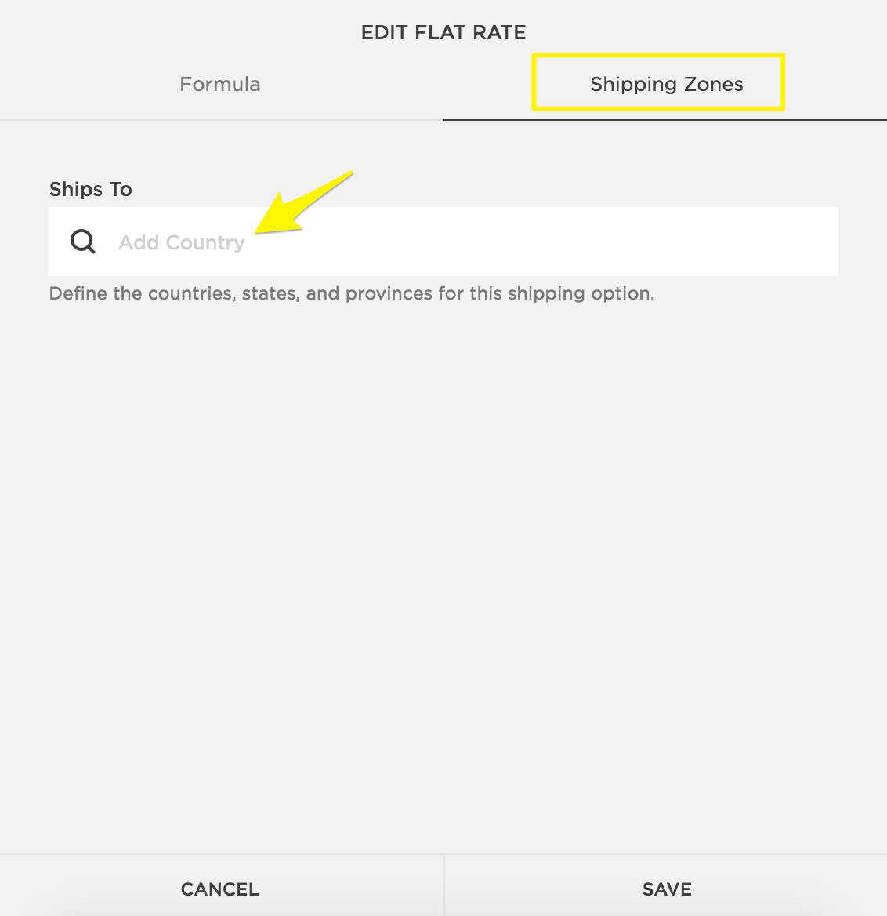Select the active tab underline below Shipping Zones
Viewport: 887px width, 916px height.
pos(664,120)
